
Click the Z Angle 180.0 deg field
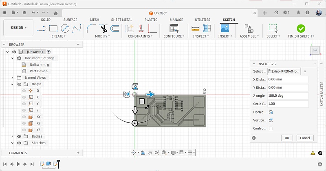[288, 95]
